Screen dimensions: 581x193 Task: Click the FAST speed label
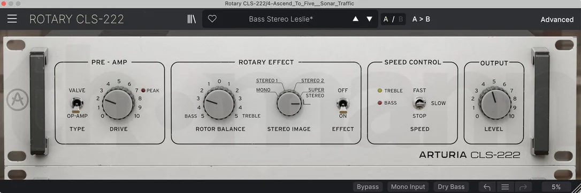(419, 91)
